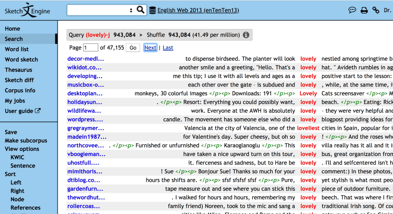Click Make subcorpus option
393x214 pixels.
pos(26,141)
